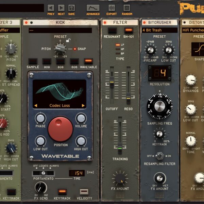Toggle the Kick VELOCITY button
204x204 pixels.
(x=84, y=191)
